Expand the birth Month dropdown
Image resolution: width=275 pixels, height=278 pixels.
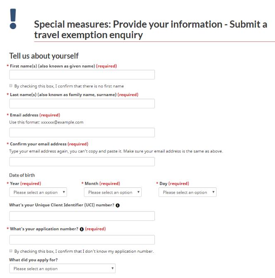(113, 192)
